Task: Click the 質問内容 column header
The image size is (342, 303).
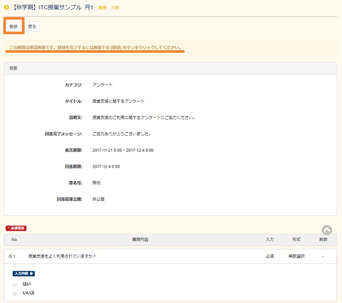Action: tap(140, 240)
